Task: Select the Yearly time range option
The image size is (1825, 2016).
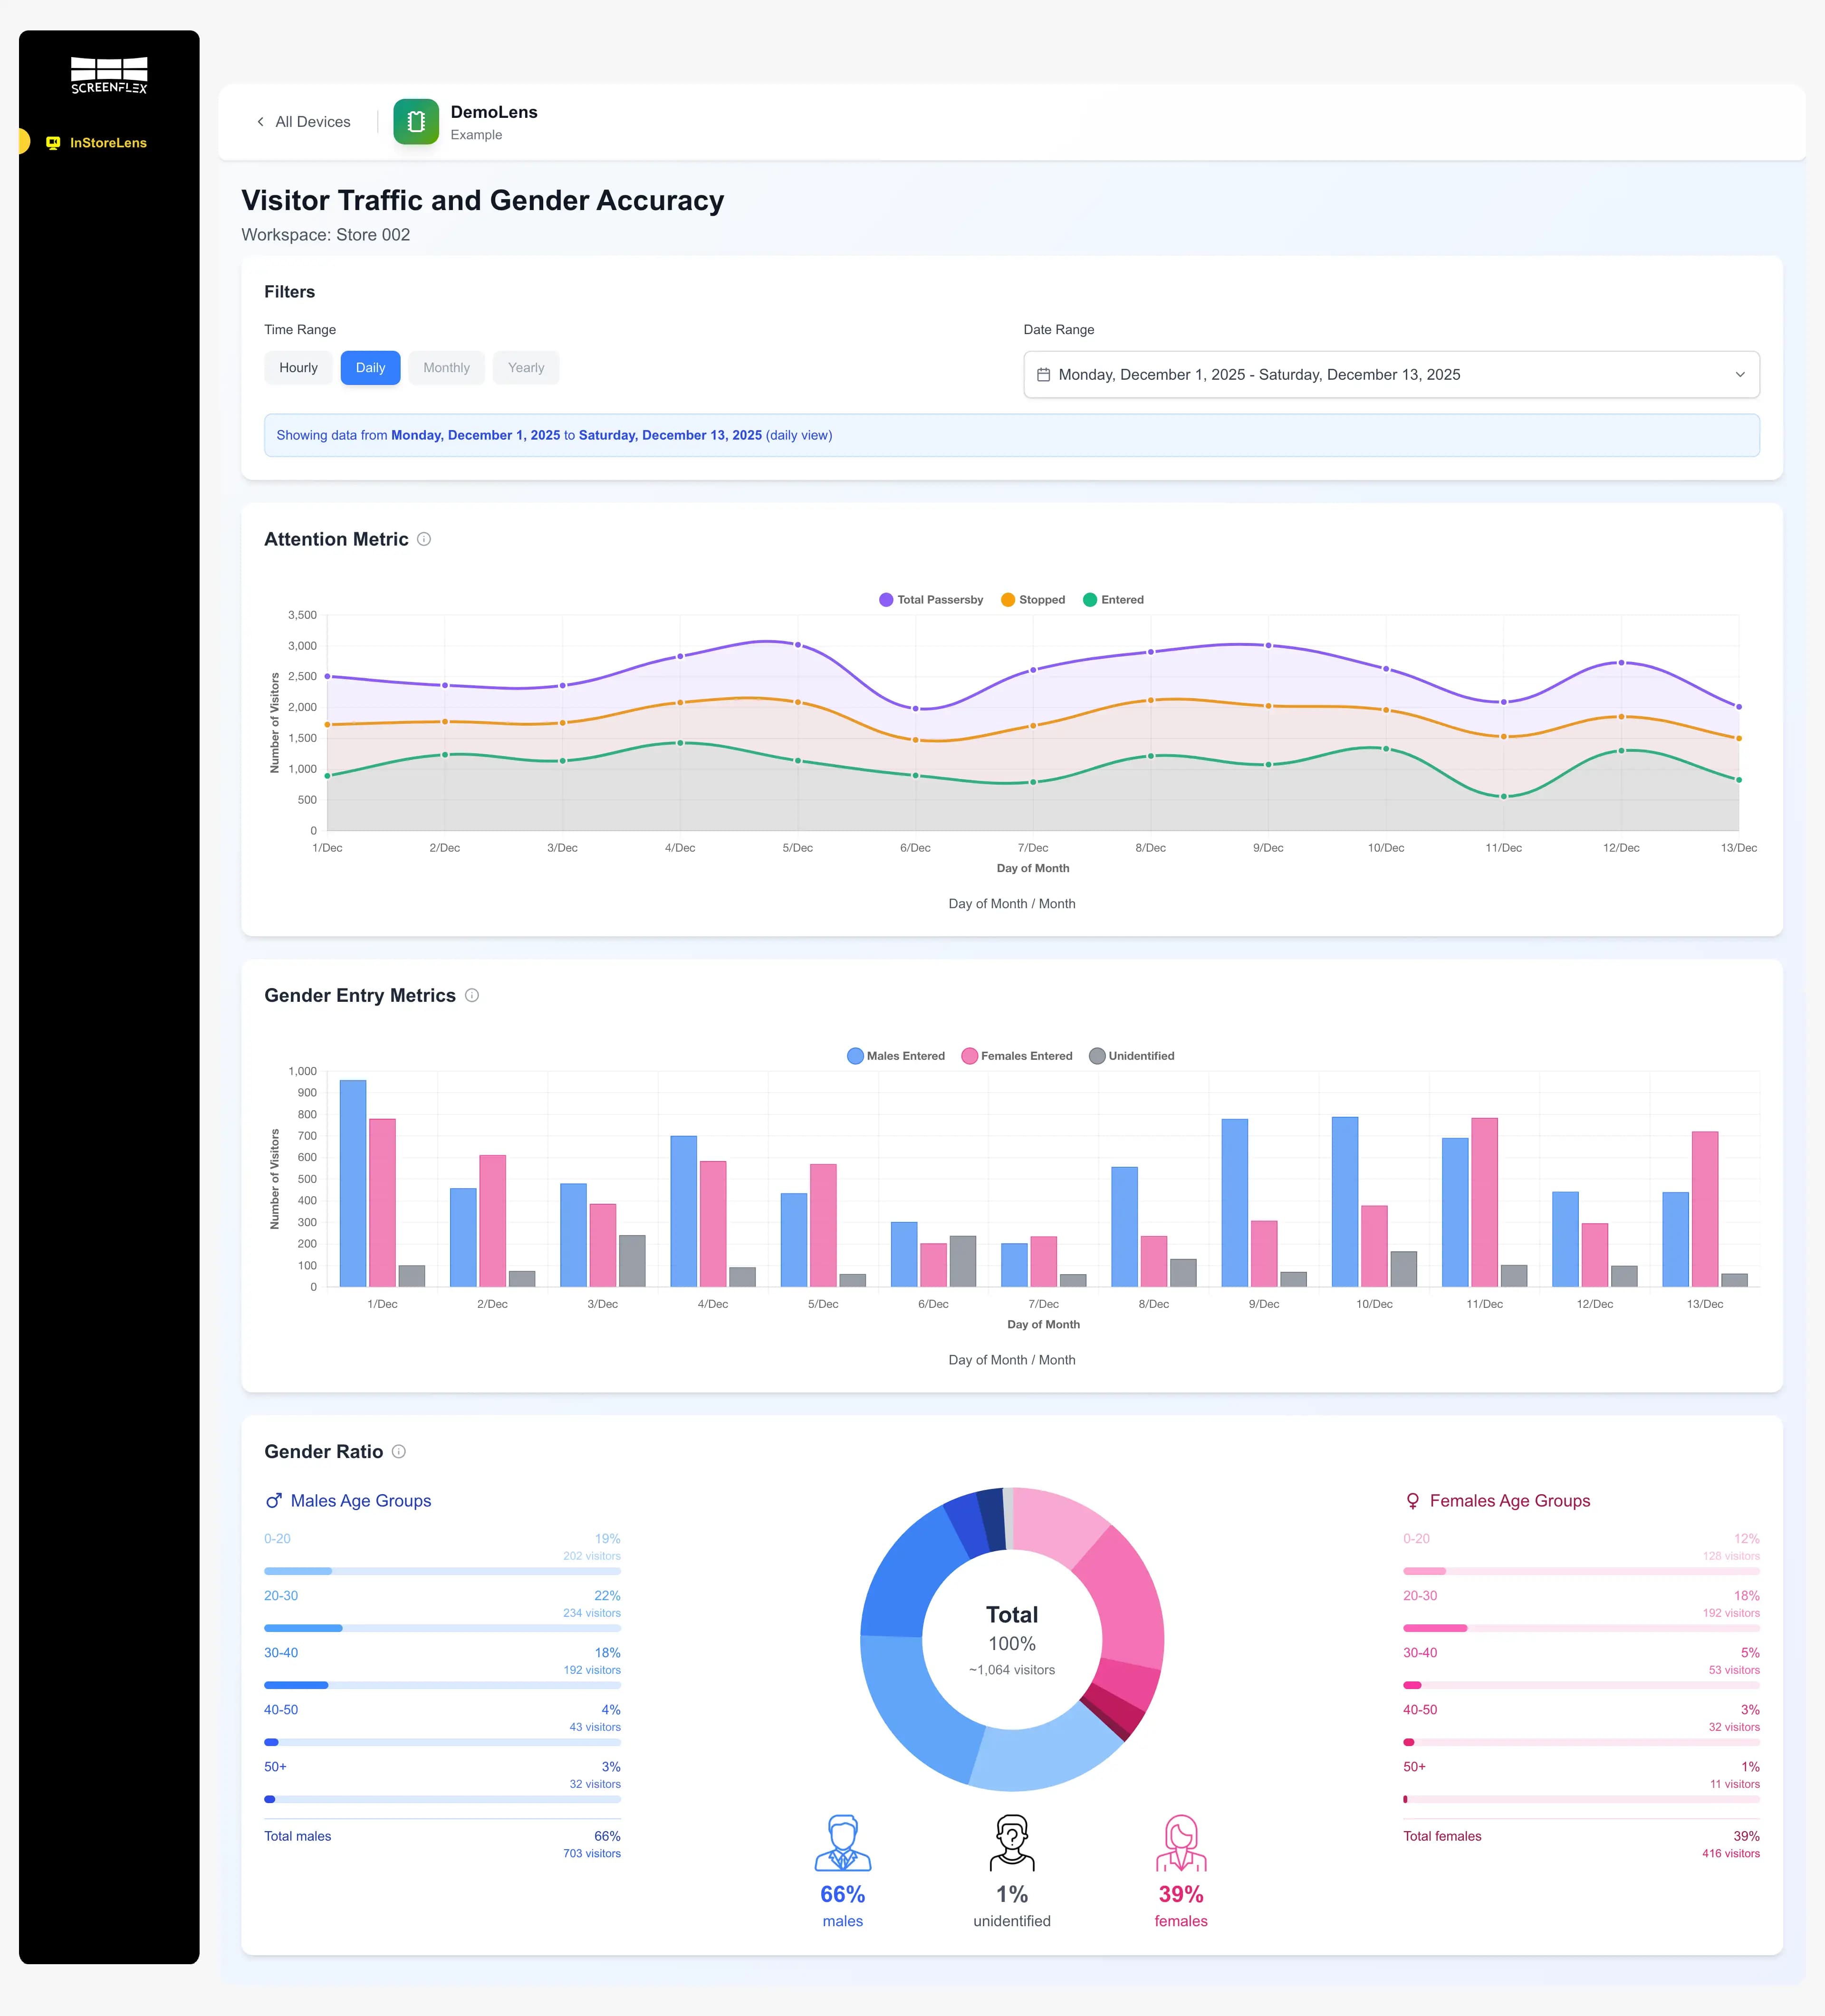Action: point(525,367)
